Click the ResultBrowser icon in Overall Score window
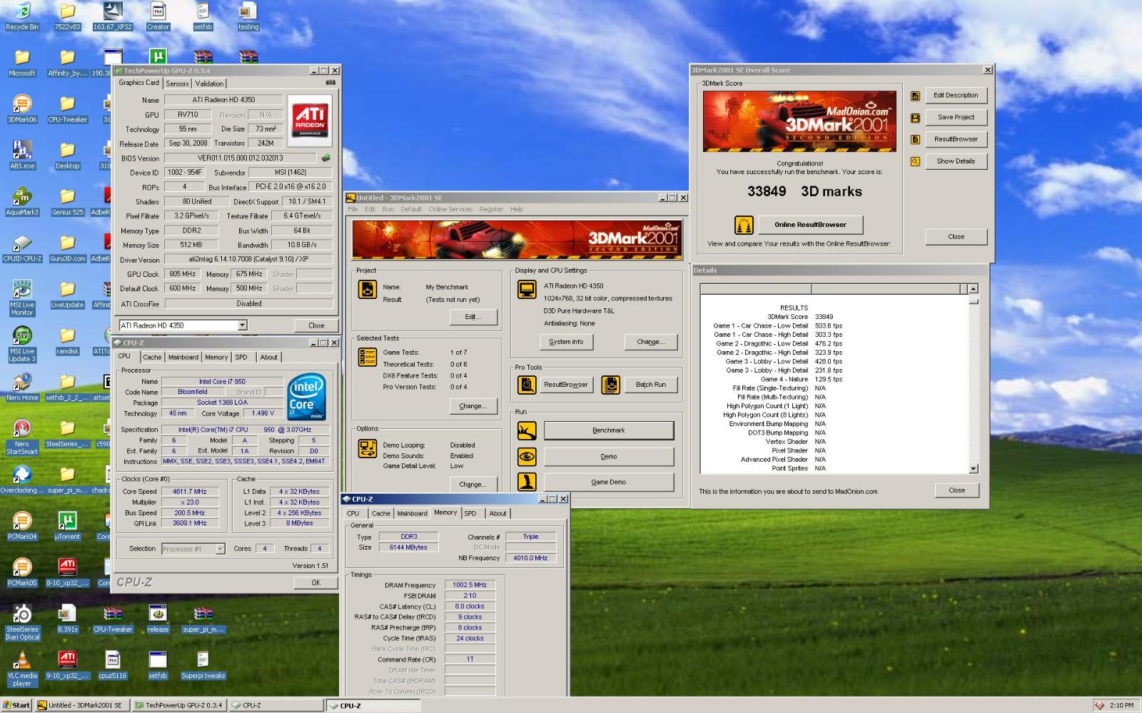This screenshot has height=713, width=1142. [915, 140]
